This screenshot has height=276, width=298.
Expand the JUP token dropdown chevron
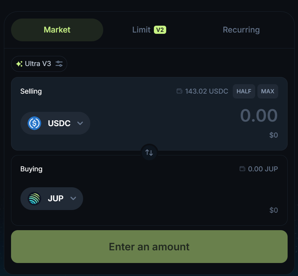(x=73, y=198)
